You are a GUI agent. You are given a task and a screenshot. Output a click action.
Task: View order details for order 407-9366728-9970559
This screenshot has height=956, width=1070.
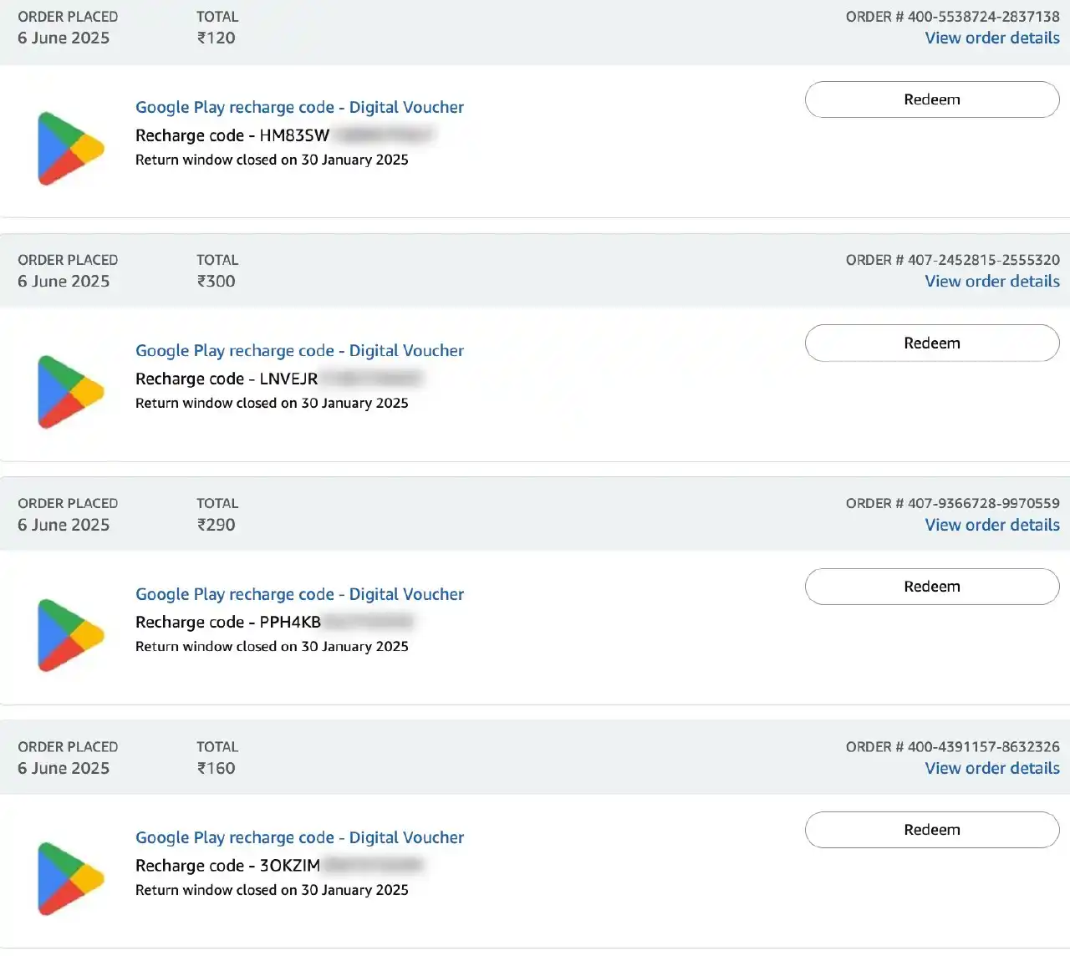992,525
